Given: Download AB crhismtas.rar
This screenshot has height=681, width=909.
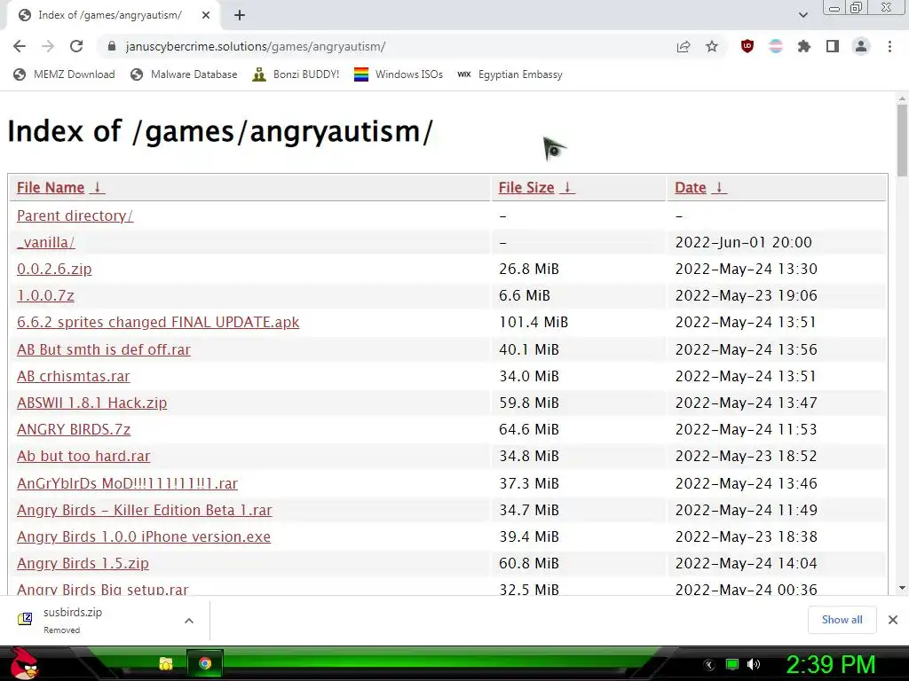Looking at the screenshot, I should [x=74, y=376].
